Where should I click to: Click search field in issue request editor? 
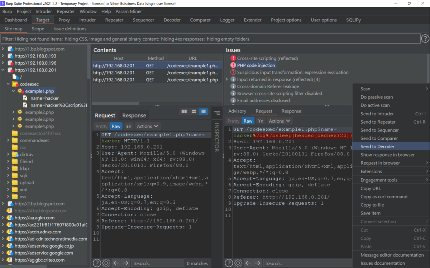pos(308,263)
